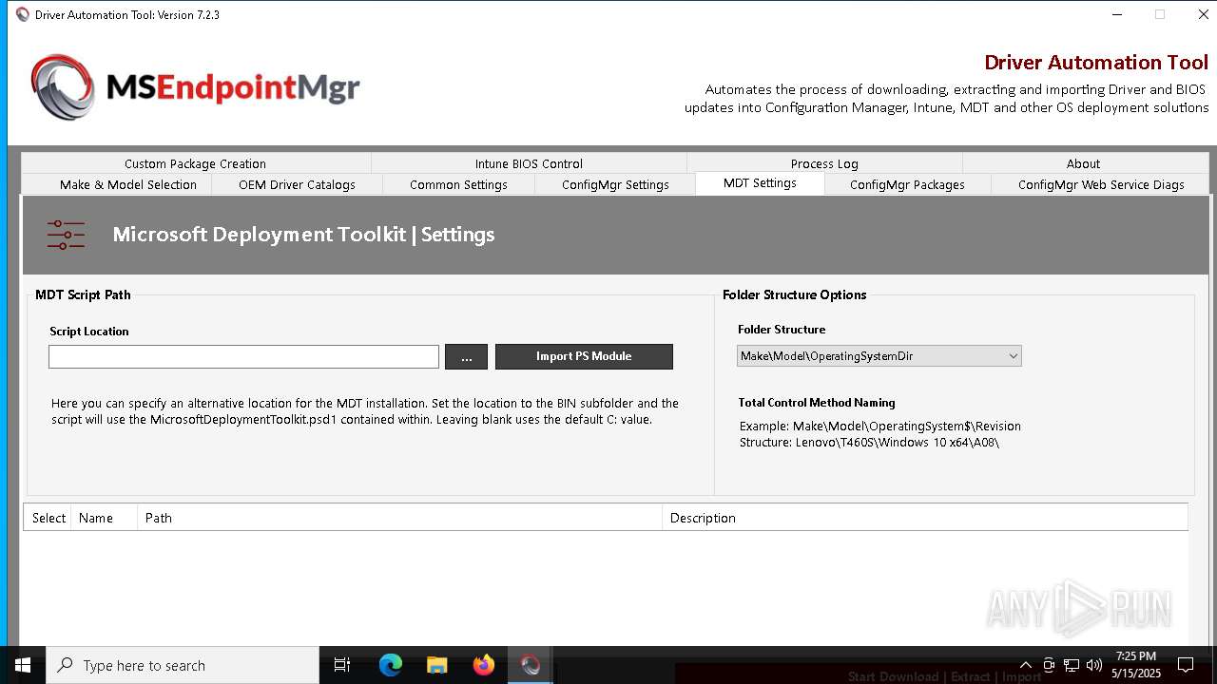
Task: Launch Microsoft Edge from taskbar
Action: click(391, 665)
